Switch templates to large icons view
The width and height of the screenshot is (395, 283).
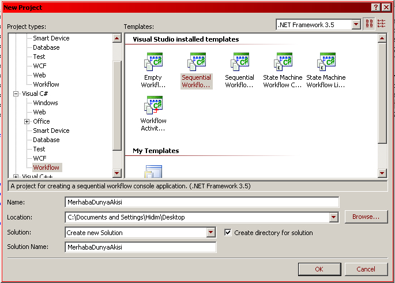click(369, 24)
